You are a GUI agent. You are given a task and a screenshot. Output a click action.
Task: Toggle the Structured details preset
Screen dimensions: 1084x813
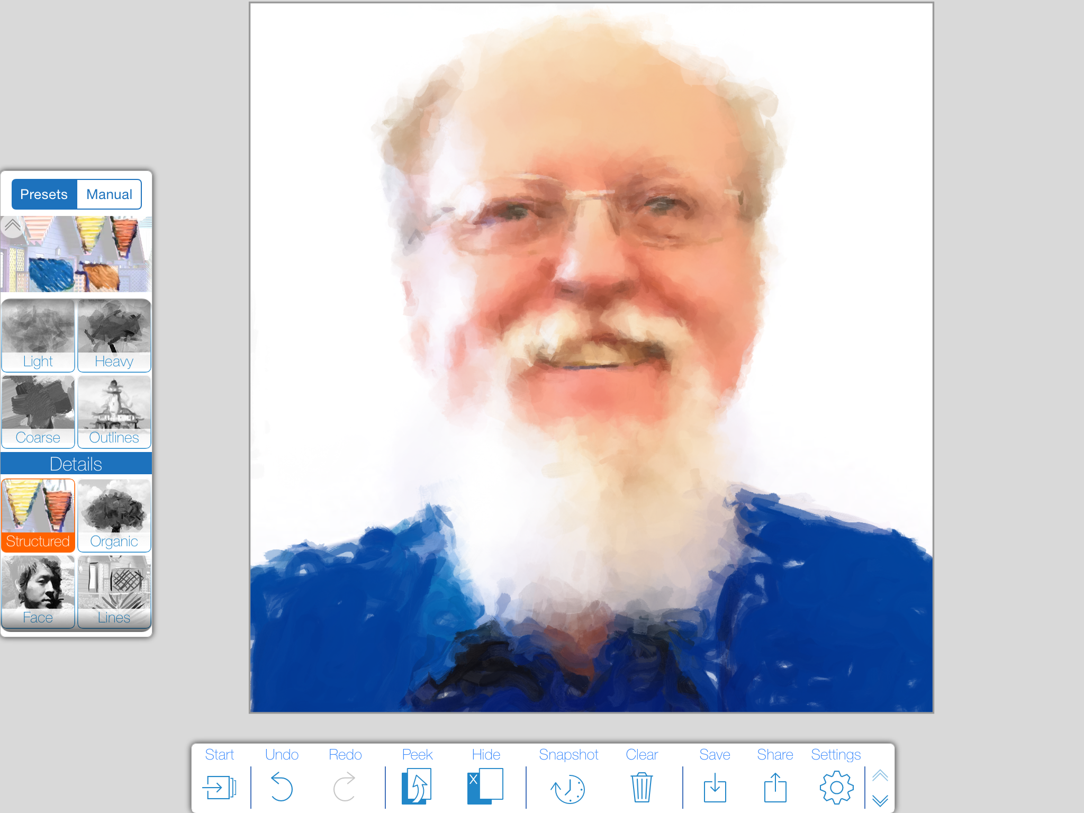pos(38,516)
